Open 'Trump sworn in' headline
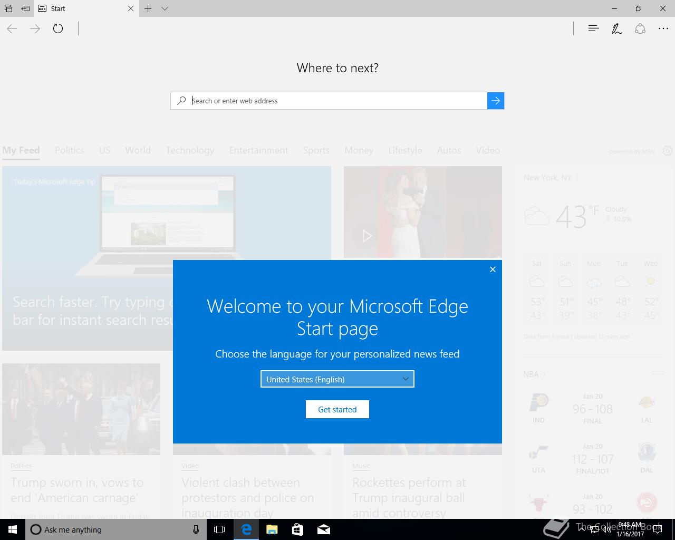This screenshot has width=675, height=540. (77, 490)
